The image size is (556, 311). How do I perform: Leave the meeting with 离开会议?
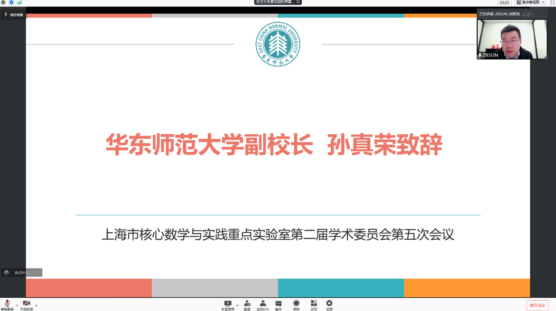[537, 305]
